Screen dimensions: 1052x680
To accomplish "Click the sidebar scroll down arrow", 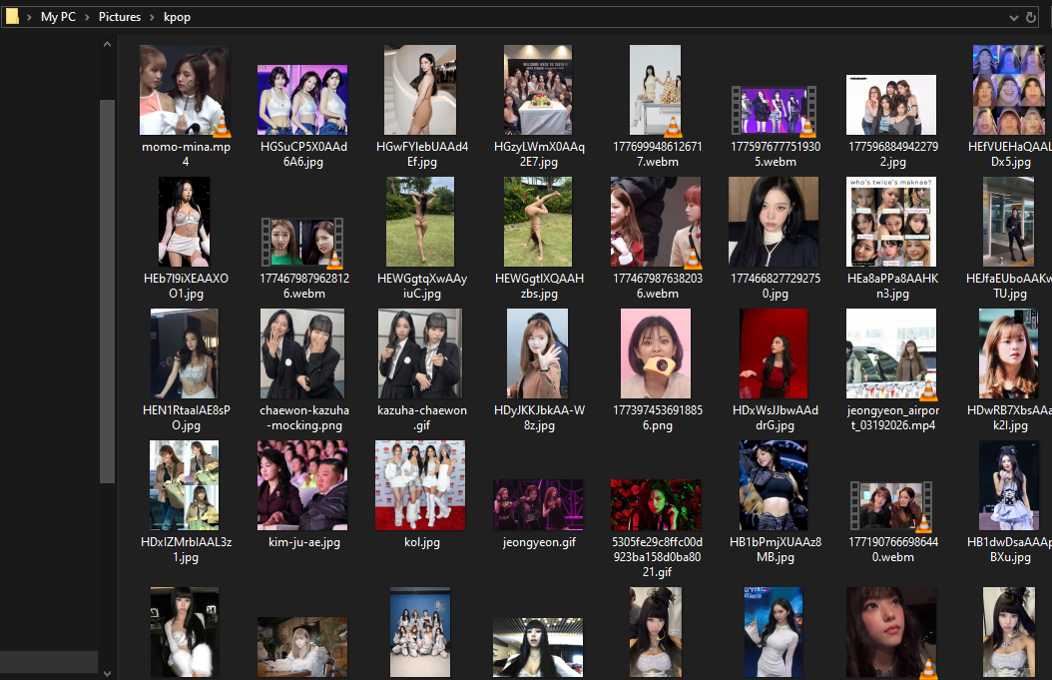I will point(108,673).
